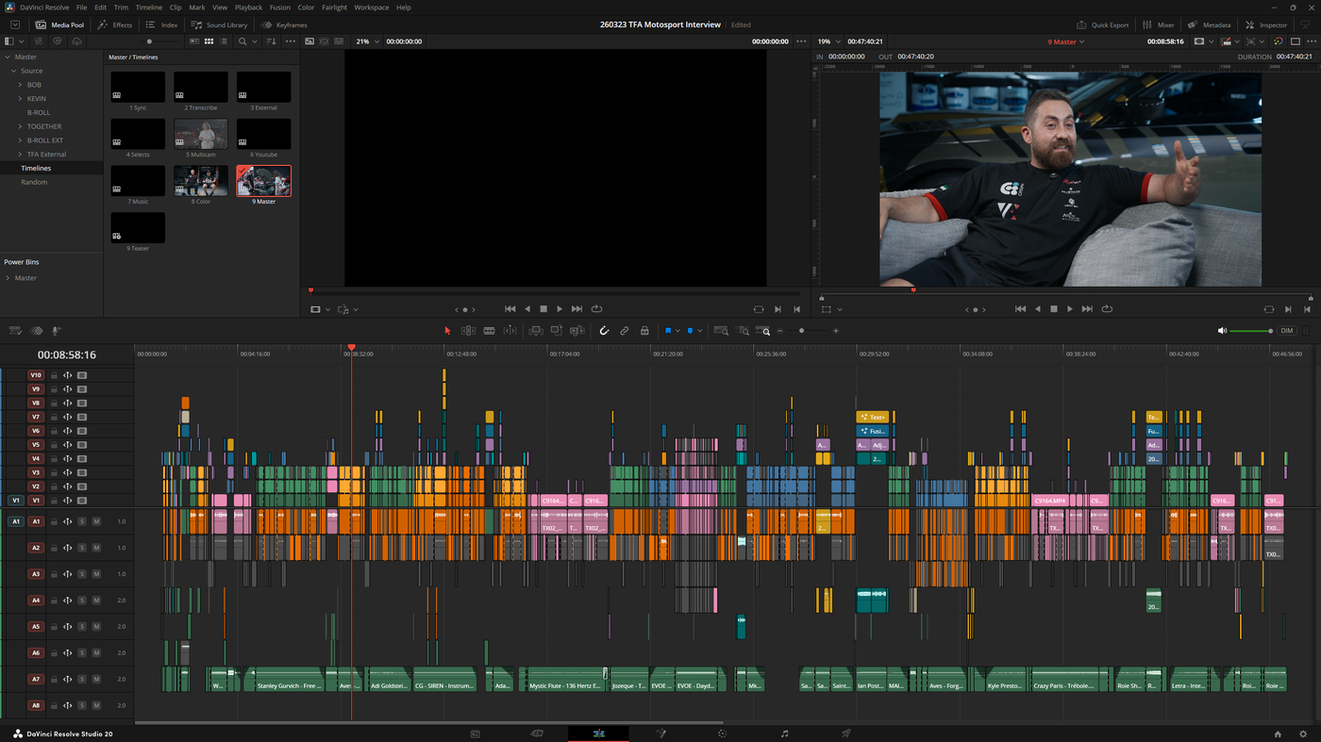
Task: Open the Timeline menu
Action: pyautogui.click(x=148, y=7)
